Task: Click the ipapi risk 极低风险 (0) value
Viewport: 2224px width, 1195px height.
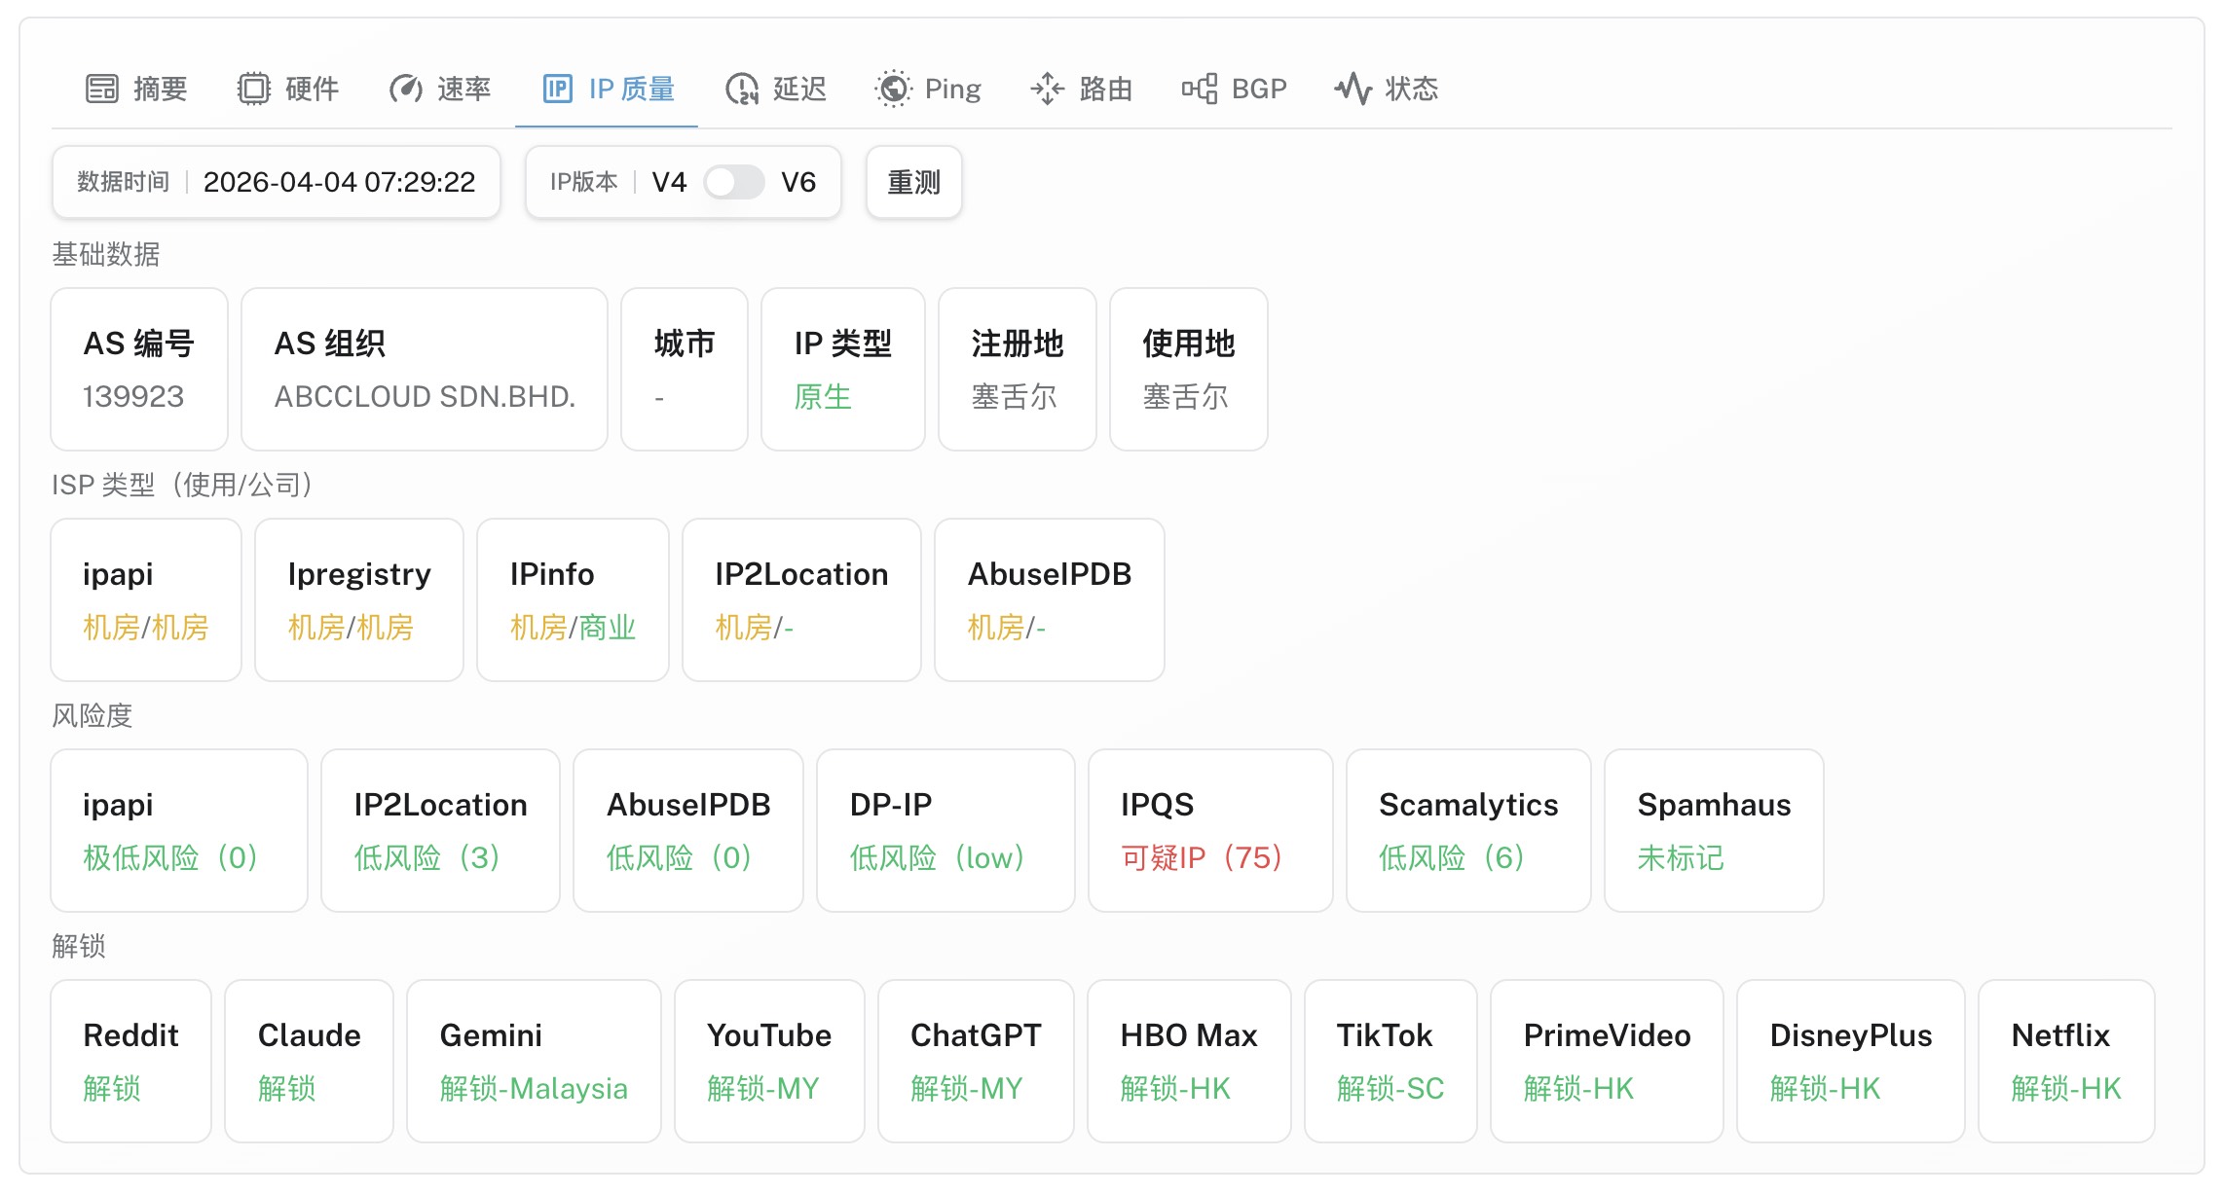Action: [x=170, y=857]
